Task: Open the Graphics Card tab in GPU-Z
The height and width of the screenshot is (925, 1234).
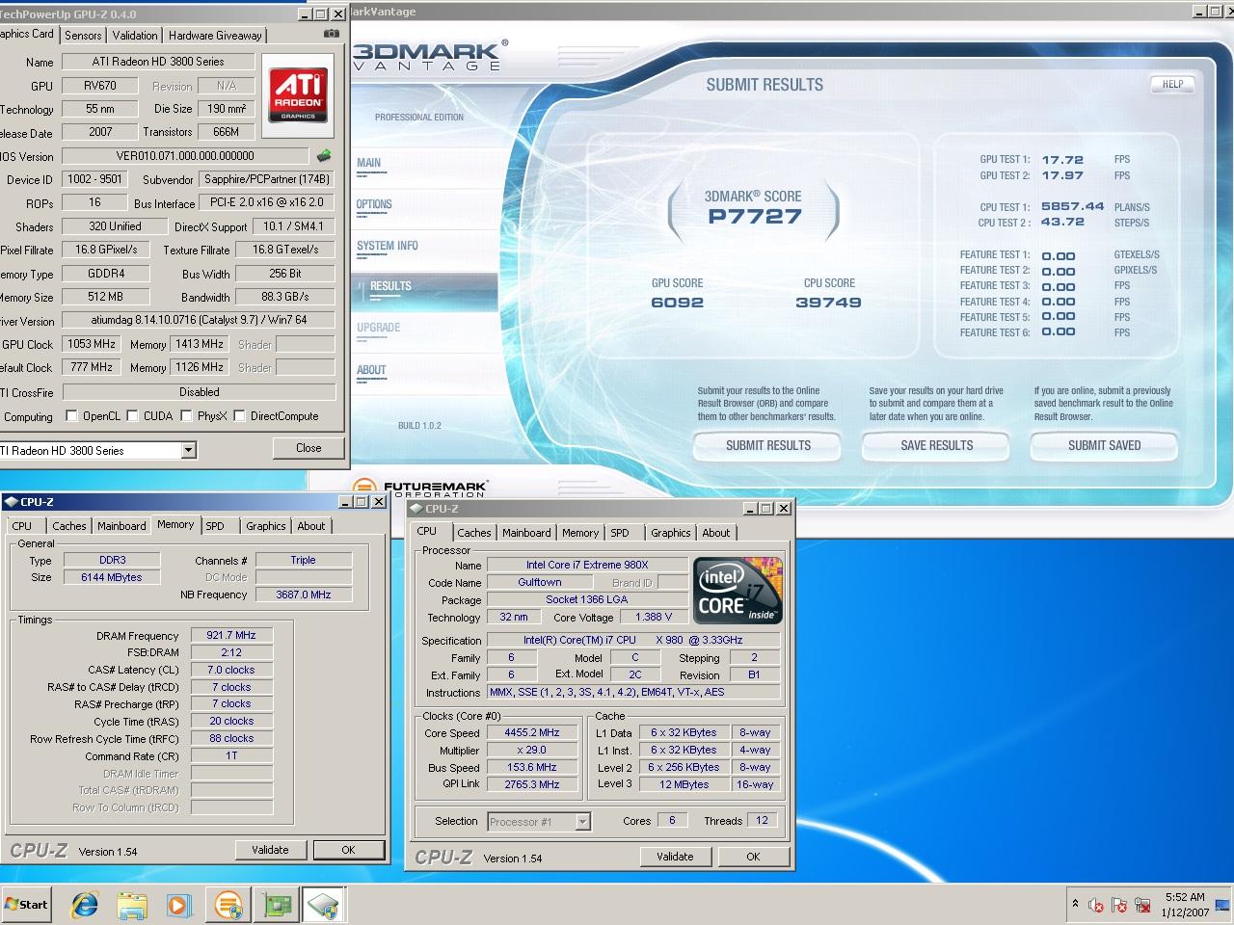Action: pos(27,34)
